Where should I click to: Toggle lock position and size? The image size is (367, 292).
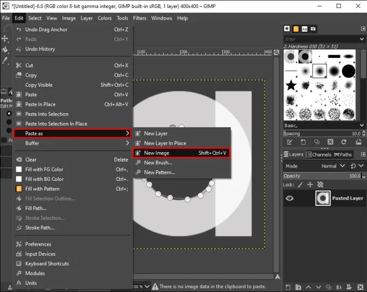(310, 185)
